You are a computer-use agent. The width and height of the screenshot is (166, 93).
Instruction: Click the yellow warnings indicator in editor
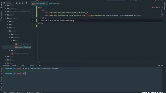(157, 7)
